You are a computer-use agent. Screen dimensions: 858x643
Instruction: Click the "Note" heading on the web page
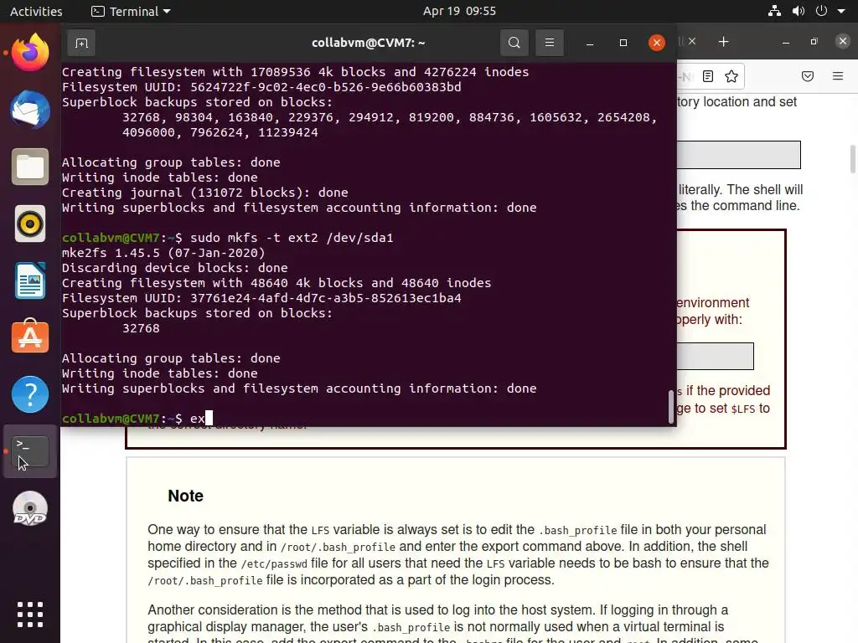[x=185, y=496]
